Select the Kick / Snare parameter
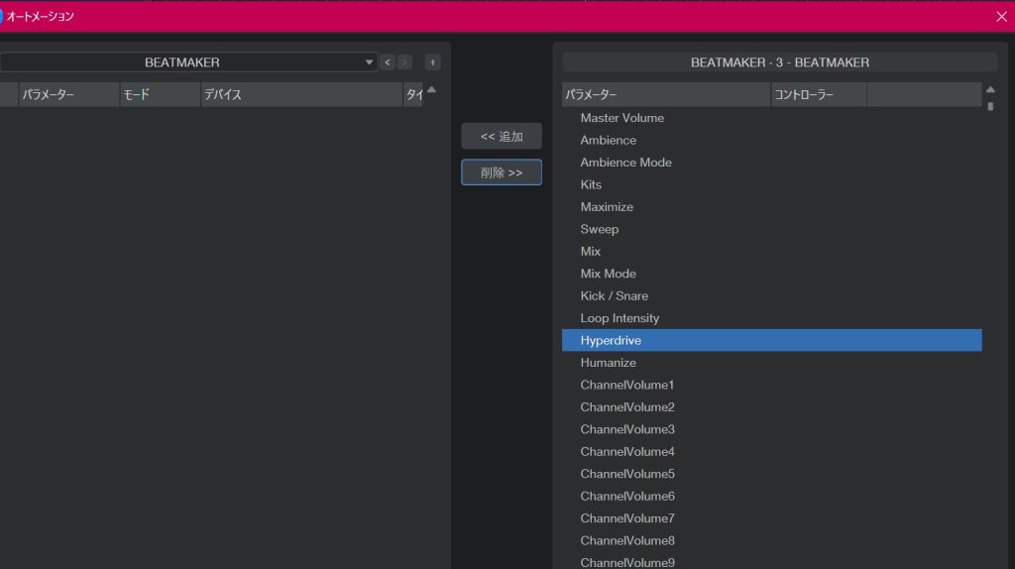This screenshot has width=1015, height=569. 614,296
